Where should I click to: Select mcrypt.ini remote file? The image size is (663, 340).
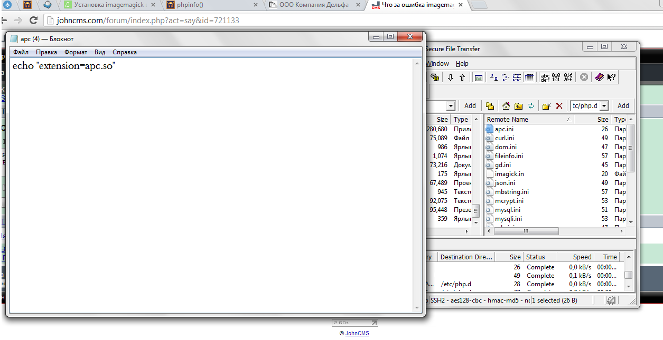[509, 200]
